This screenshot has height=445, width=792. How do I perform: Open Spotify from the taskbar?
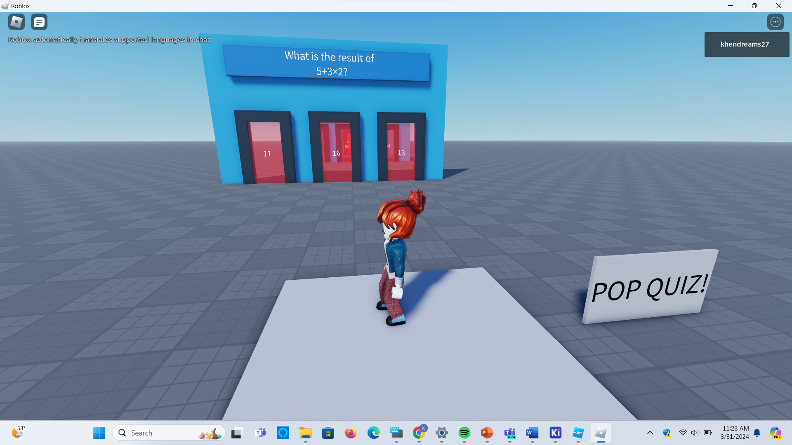[464, 433]
